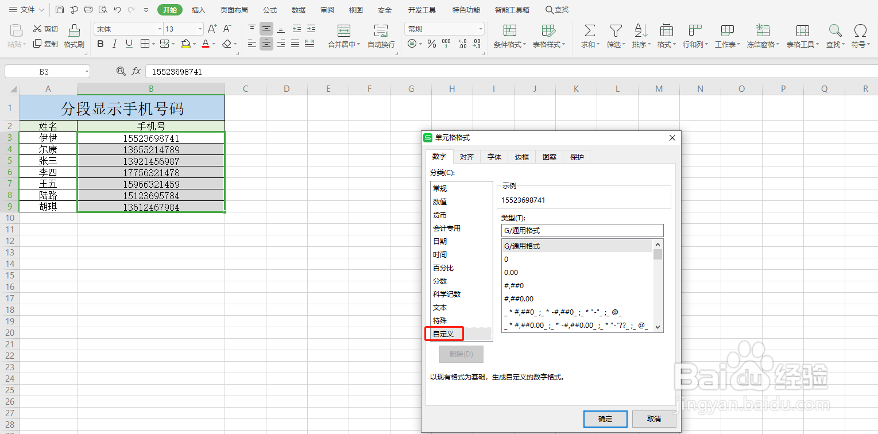Click the Filter (筛选) funnel icon
Viewport: 878px width, 434px height.
(616, 30)
